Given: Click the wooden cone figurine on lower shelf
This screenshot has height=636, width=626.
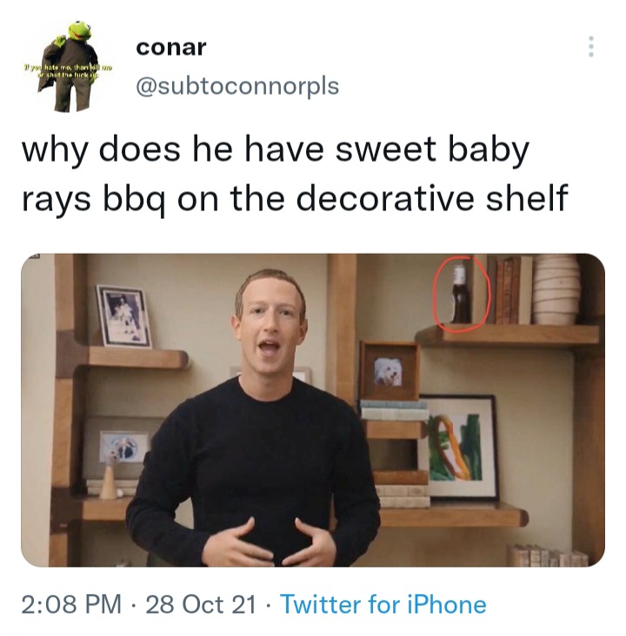Looking at the screenshot, I should point(109,481).
